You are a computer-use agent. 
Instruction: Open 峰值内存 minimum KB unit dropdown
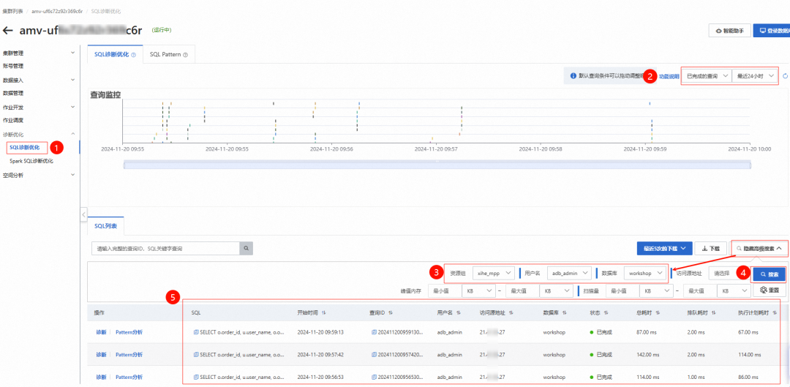[x=479, y=290]
